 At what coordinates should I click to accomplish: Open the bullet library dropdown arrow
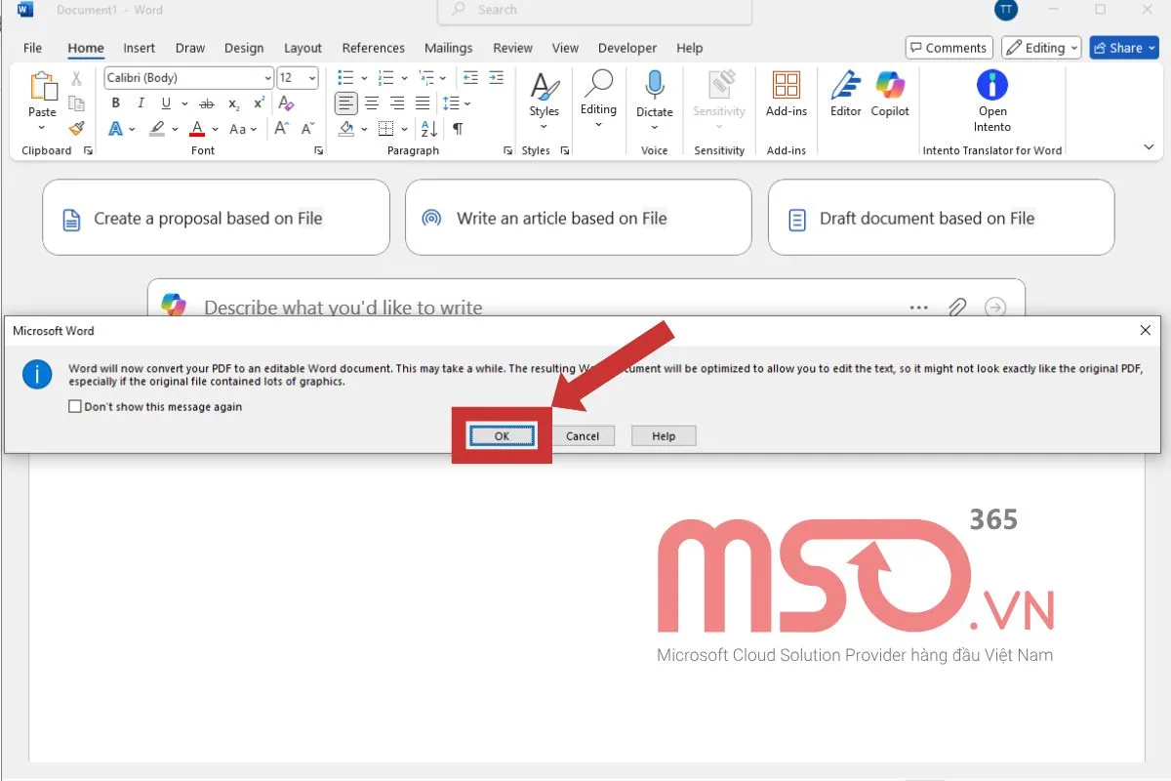(364, 78)
